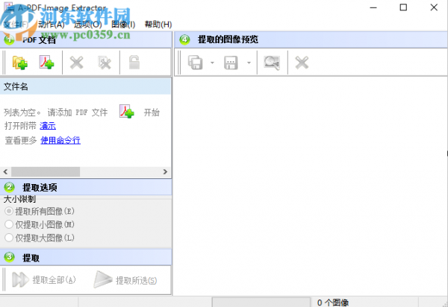Click the delete image X icon in preview toolbar
Viewport: 448px width, 307px height.
pyautogui.click(x=302, y=63)
